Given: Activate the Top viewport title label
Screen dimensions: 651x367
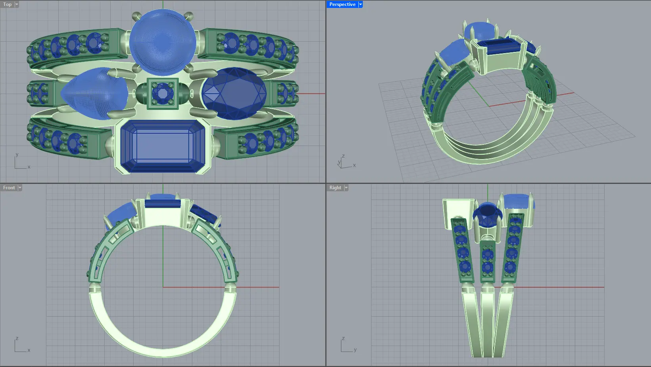Looking at the screenshot, I should (8, 4).
